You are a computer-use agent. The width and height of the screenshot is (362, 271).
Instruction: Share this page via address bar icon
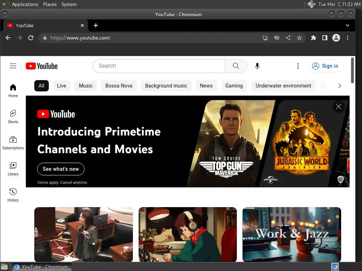pos(288,38)
